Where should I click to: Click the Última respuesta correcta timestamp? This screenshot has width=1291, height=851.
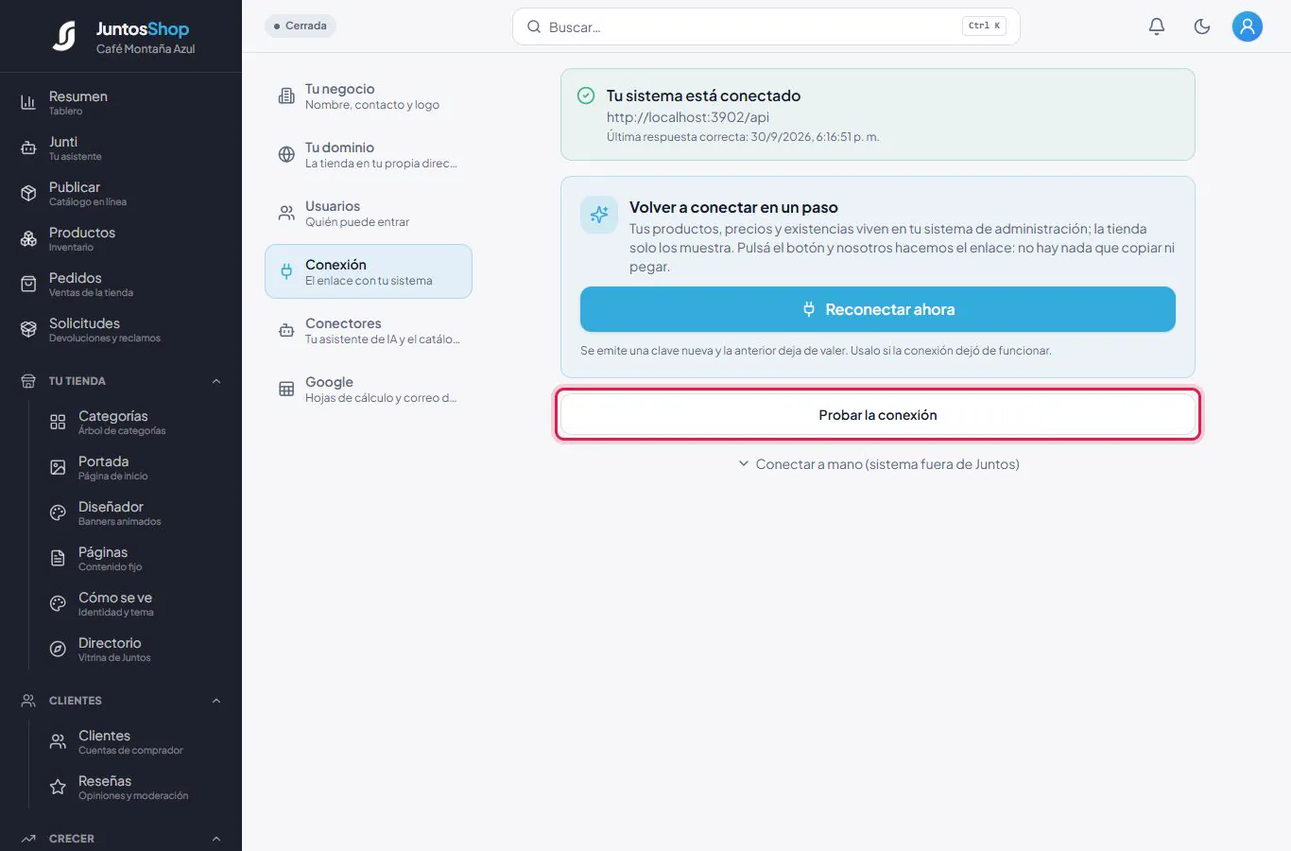743,137
